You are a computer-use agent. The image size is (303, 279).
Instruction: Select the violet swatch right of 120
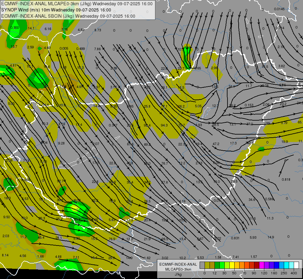click(x=267, y=265)
